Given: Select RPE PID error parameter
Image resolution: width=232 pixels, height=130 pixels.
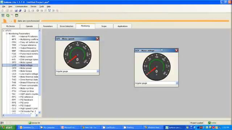Looking at the screenshot, I should pyautogui.click(x=20, y=103).
